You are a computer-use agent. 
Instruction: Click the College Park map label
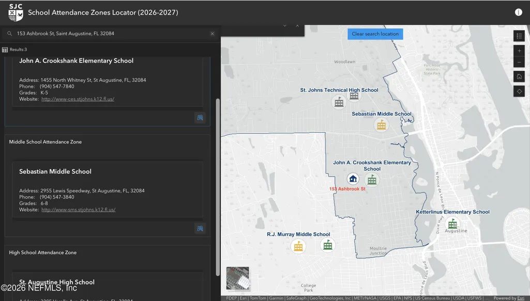pyautogui.click(x=308, y=288)
